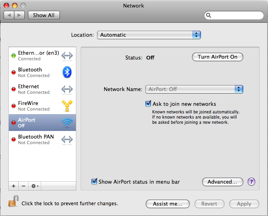268x216 pixels.
Task: Toggle Show AirPort status in menu bar
Action: 94,182
